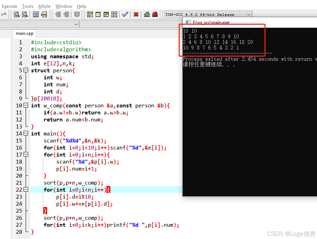Click '#include<cstdio>' on line 1
This screenshot has height=239, width=317.
pyautogui.click(x=56, y=42)
